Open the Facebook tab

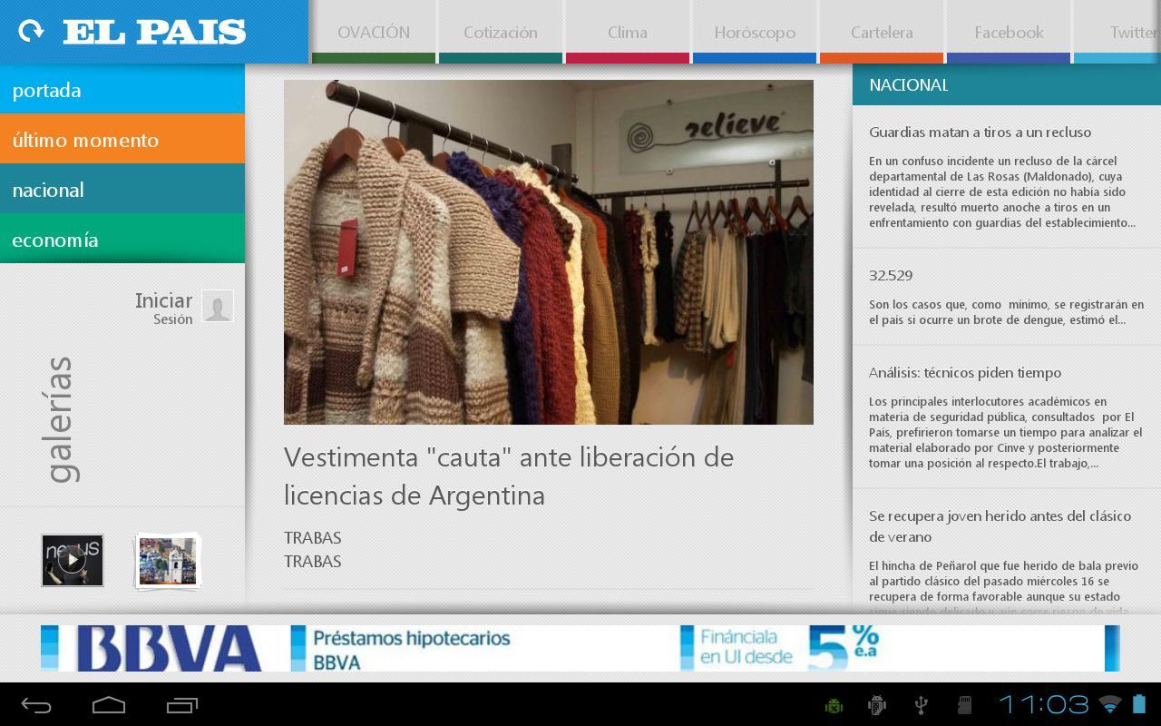tap(1008, 32)
